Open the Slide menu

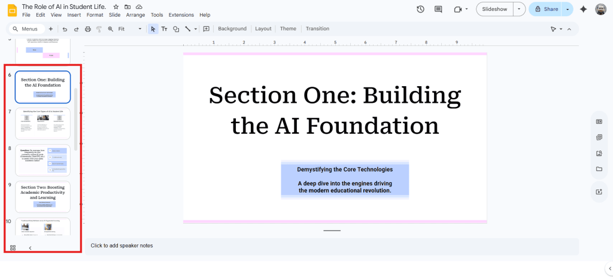[x=114, y=15]
